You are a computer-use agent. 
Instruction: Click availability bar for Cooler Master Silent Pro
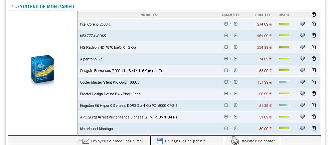(x=284, y=82)
